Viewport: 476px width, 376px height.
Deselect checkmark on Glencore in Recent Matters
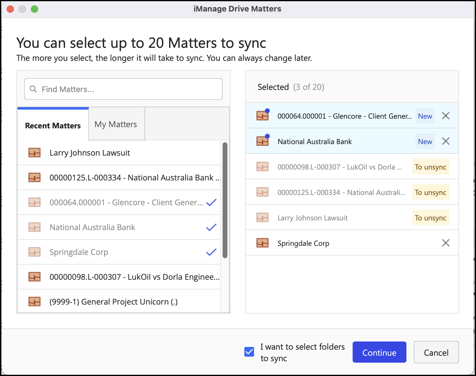[x=211, y=203]
